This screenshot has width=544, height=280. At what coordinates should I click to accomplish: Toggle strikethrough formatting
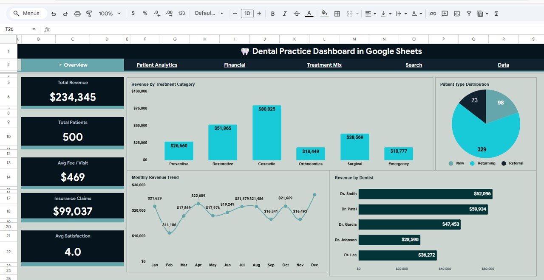297,14
